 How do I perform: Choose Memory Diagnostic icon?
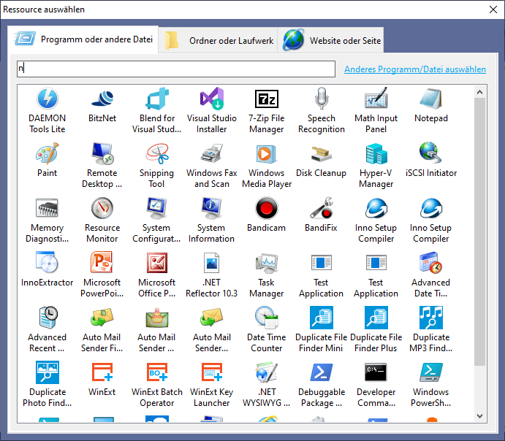tap(47, 208)
